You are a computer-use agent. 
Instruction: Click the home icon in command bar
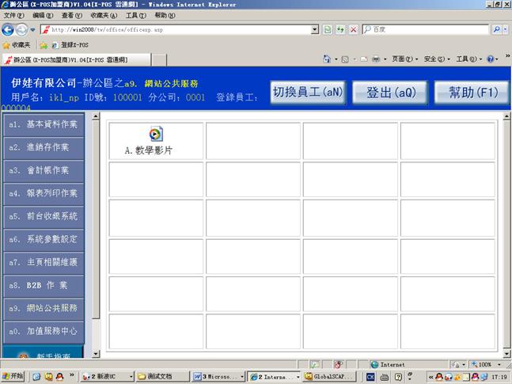tap(327, 59)
